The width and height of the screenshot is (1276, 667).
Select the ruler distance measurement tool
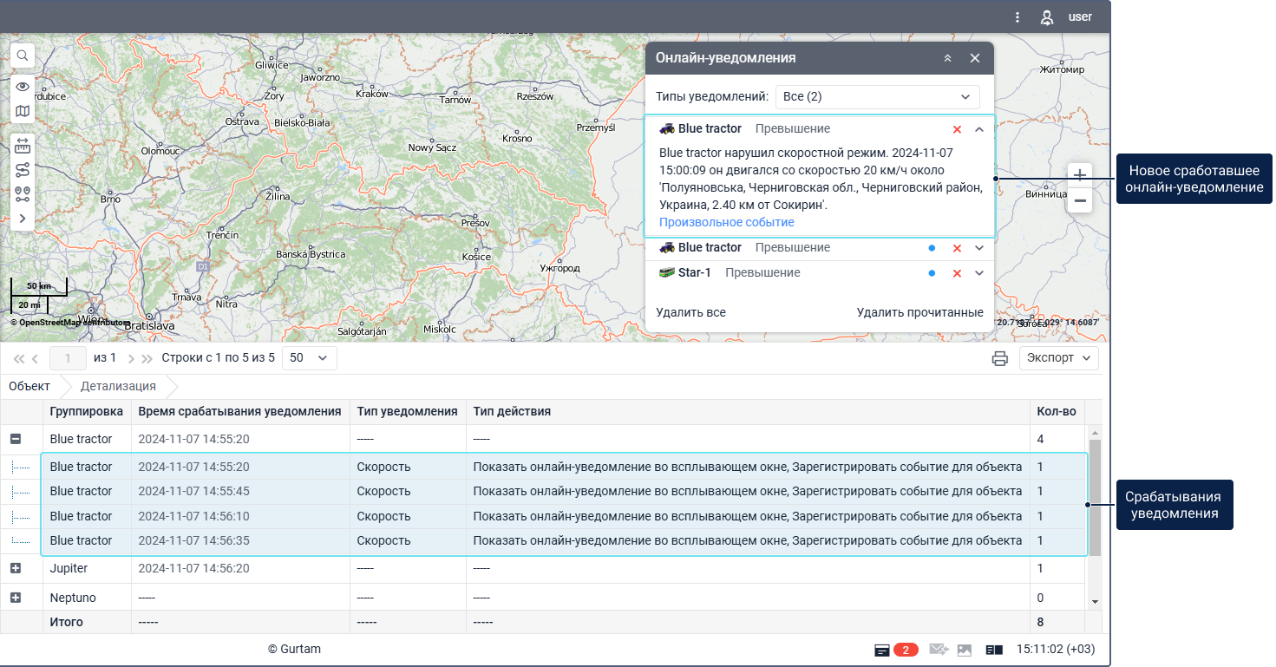[23, 146]
